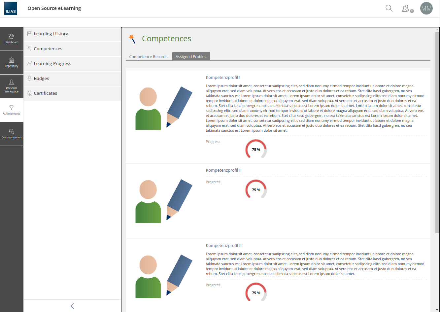The width and height of the screenshot is (440, 312).
Task: Switch to the Competence Records tab
Action: pyautogui.click(x=148, y=56)
